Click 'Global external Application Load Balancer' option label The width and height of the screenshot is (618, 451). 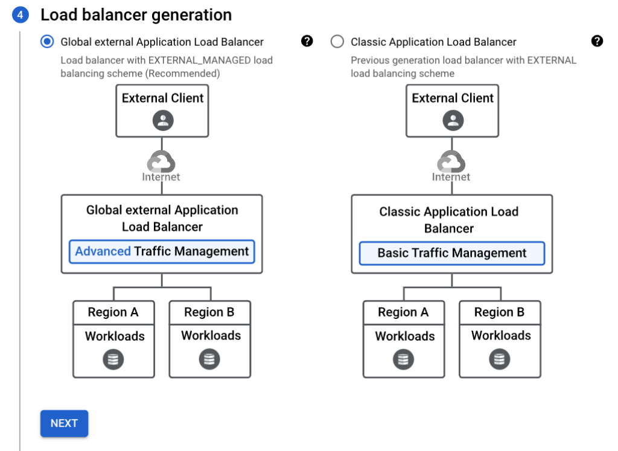162,42
